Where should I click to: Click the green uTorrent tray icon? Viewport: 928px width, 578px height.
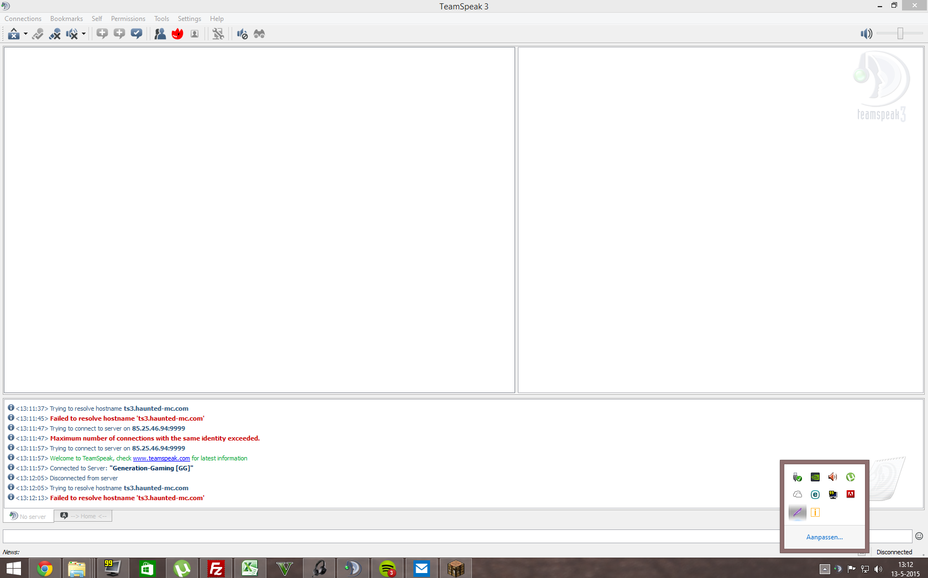click(x=851, y=477)
